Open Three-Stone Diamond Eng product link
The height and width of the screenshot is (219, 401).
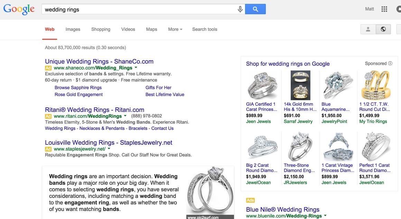(299, 168)
